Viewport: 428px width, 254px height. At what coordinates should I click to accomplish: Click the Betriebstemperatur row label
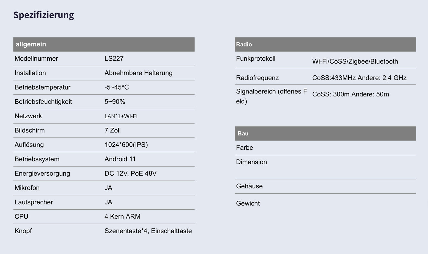click(x=42, y=87)
